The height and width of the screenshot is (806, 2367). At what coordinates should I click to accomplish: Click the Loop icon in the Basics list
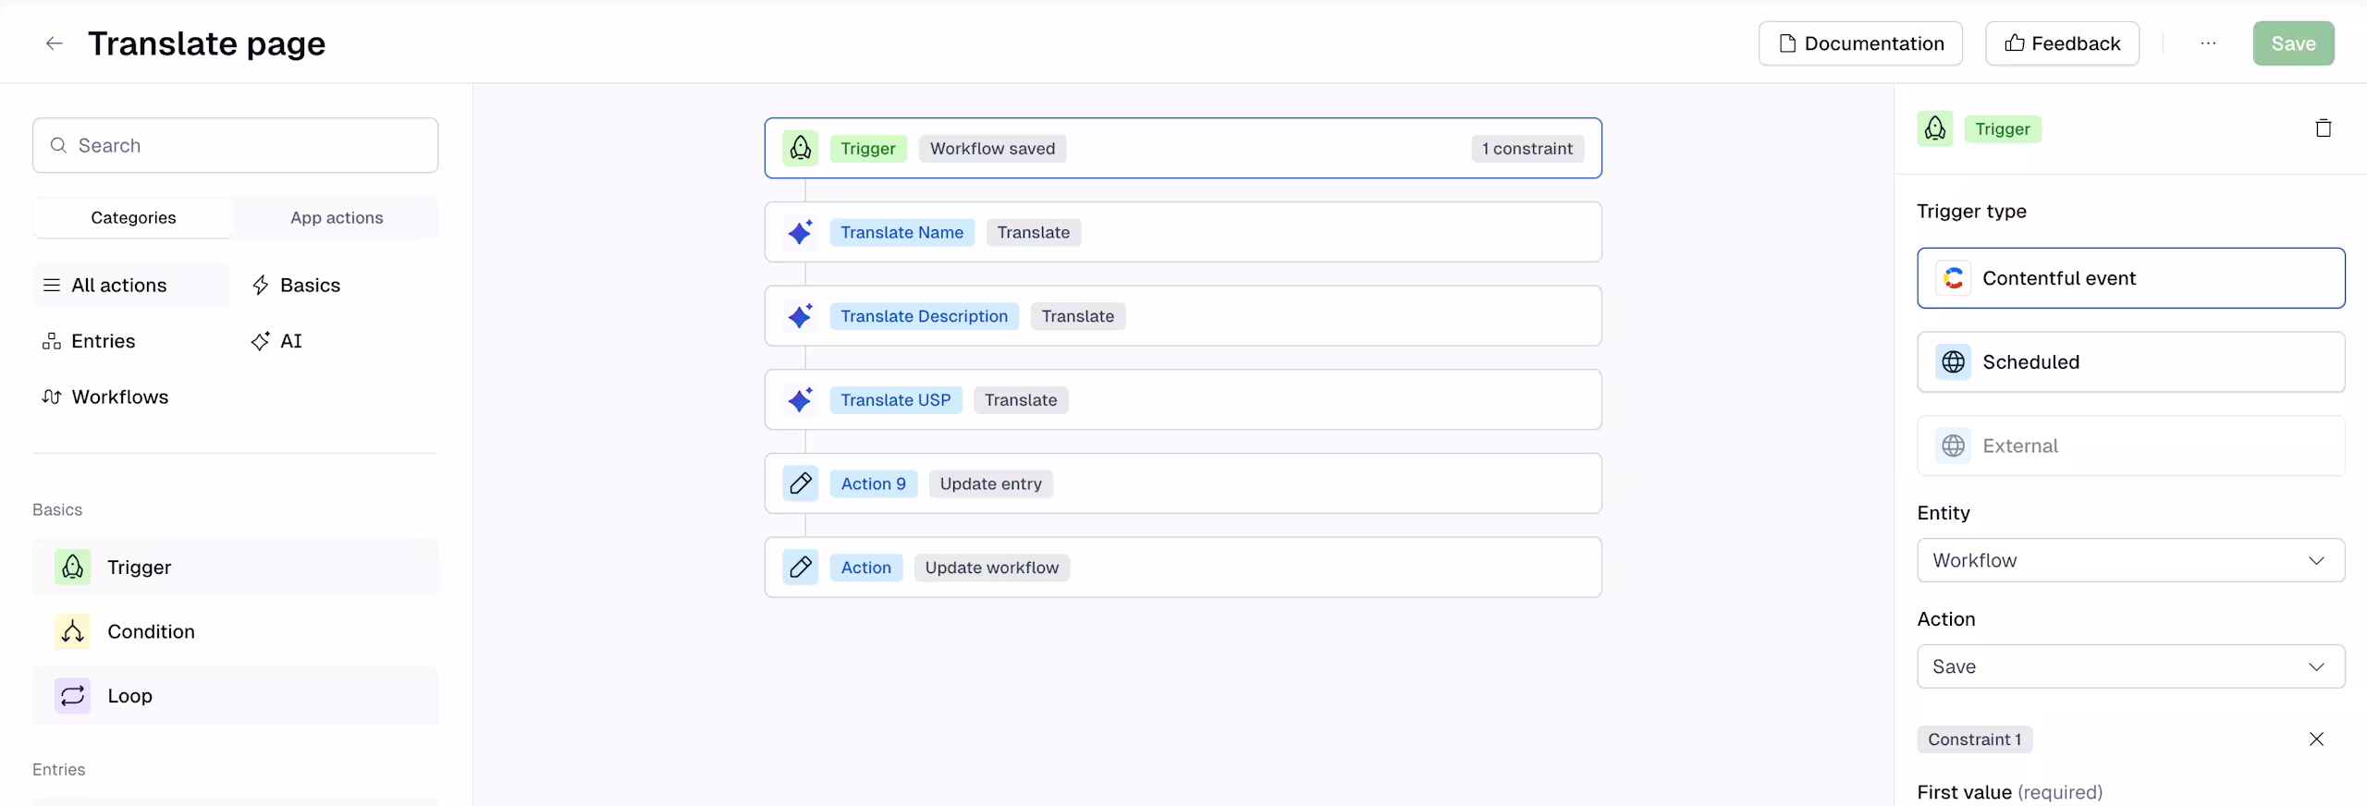coord(72,695)
